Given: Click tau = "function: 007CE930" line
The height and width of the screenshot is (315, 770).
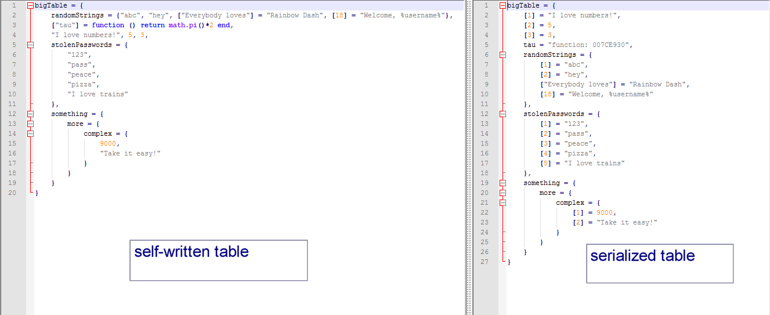Looking at the screenshot, I should 578,45.
